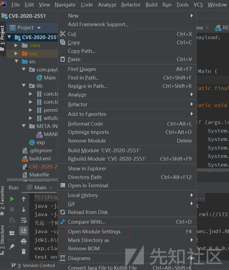Open the 9: Version Control tab
The height and width of the screenshot is (270, 229).
tap(33, 265)
